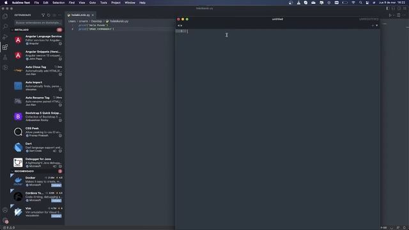
Task: Install the Vim extension
Action: (56, 216)
